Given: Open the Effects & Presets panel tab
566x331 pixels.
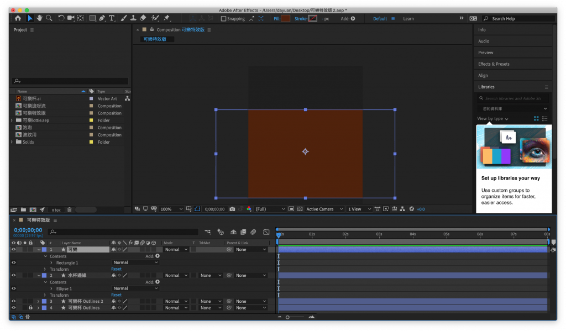Looking at the screenshot, I should (494, 64).
